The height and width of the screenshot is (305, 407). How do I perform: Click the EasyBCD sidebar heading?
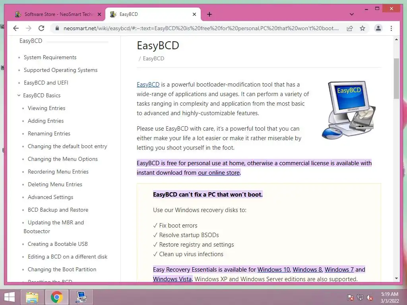[31, 41]
